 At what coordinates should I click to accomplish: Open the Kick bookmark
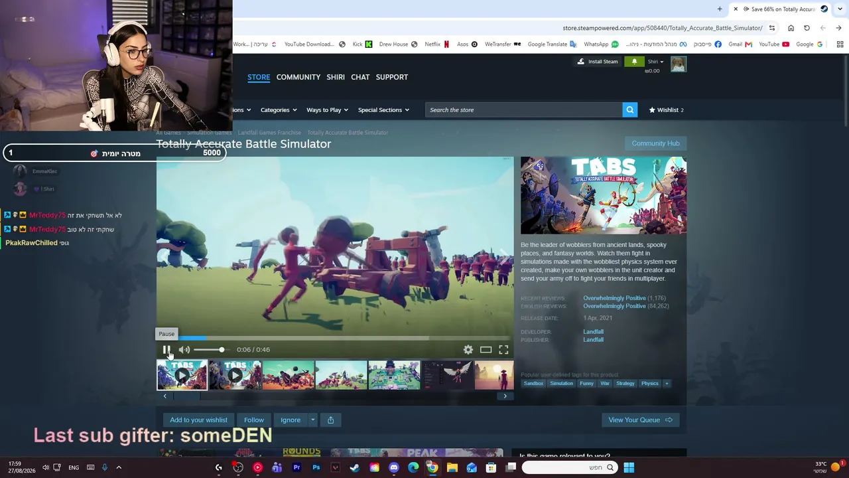[362, 44]
